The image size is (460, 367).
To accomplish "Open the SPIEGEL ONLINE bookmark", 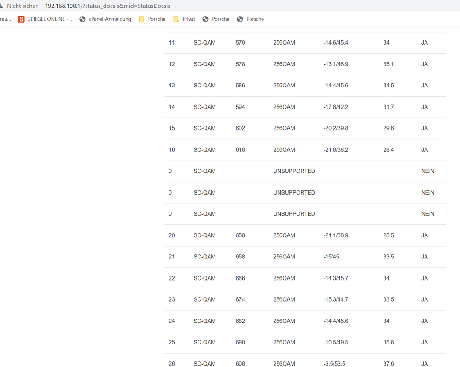I will [45, 19].
